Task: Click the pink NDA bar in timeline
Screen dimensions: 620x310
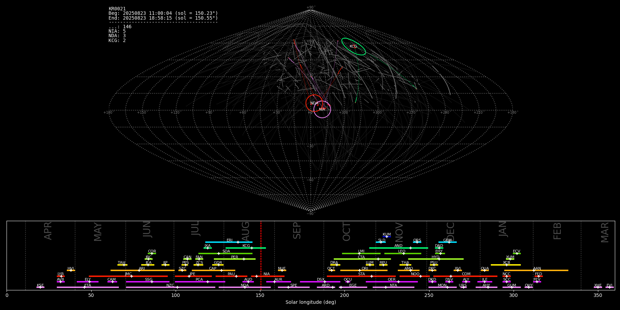Action: pos(245,287)
